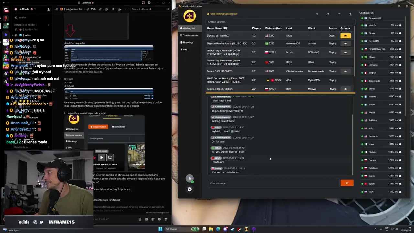
Task: Toggle notification bell for Strawn
Action: click(x=400, y=33)
